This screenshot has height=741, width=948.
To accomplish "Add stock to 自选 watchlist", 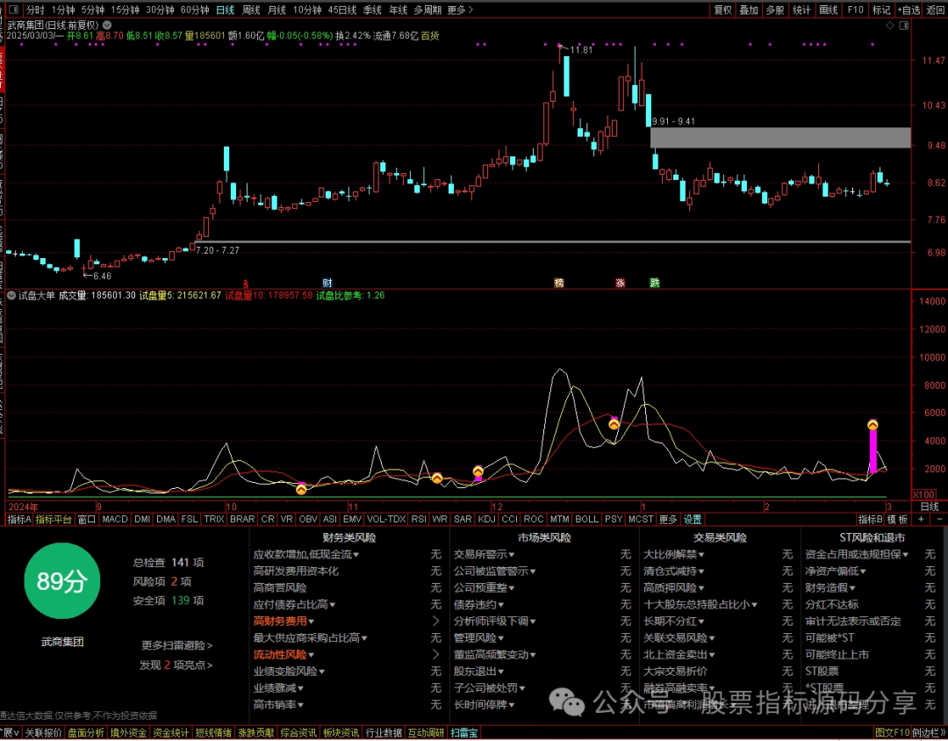I will [x=908, y=10].
